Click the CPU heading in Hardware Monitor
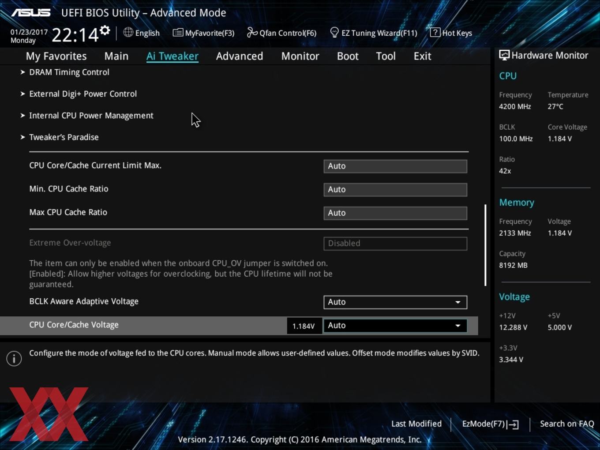The width and height of the screenshot is (600, 450). pyautogui.click(x=508, y=76)
